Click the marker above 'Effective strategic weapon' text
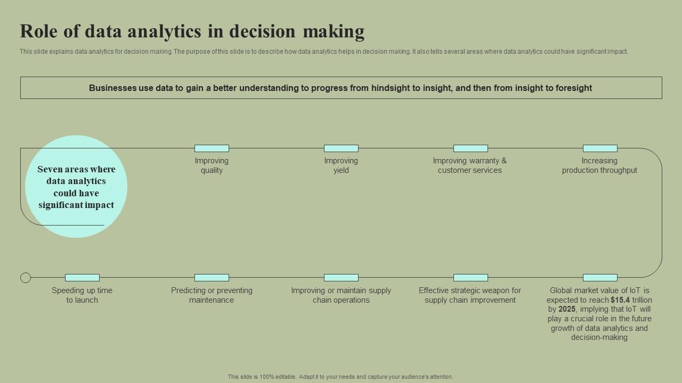Image resolution: width=682 pixels, height=383 pixels. tap(470, 278)
